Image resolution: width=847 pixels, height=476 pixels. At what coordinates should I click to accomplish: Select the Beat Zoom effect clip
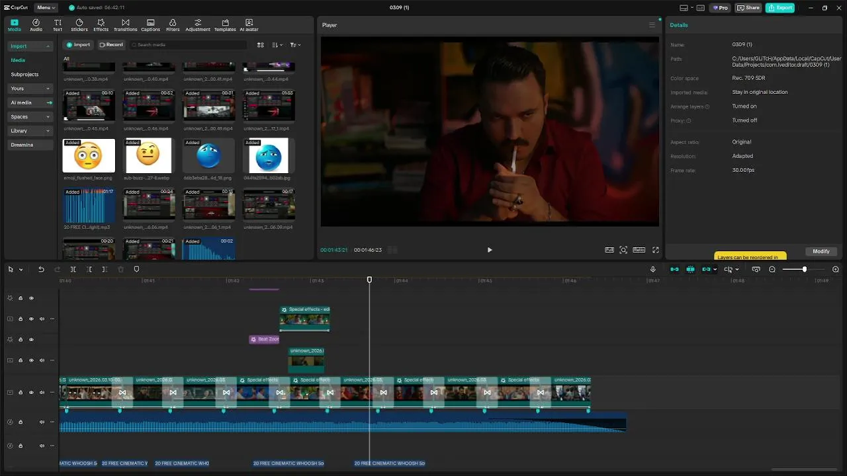(x=264, y=339)
